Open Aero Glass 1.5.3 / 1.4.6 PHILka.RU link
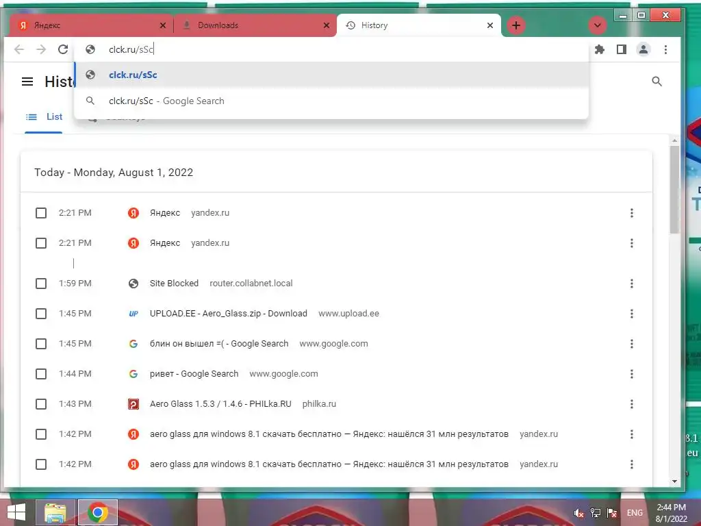The width and height of the screenshot is (701, 526). (x=220, y=404)
